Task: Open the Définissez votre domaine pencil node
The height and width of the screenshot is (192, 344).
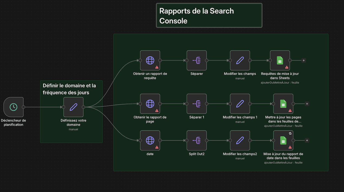Action: click(73, 107)
